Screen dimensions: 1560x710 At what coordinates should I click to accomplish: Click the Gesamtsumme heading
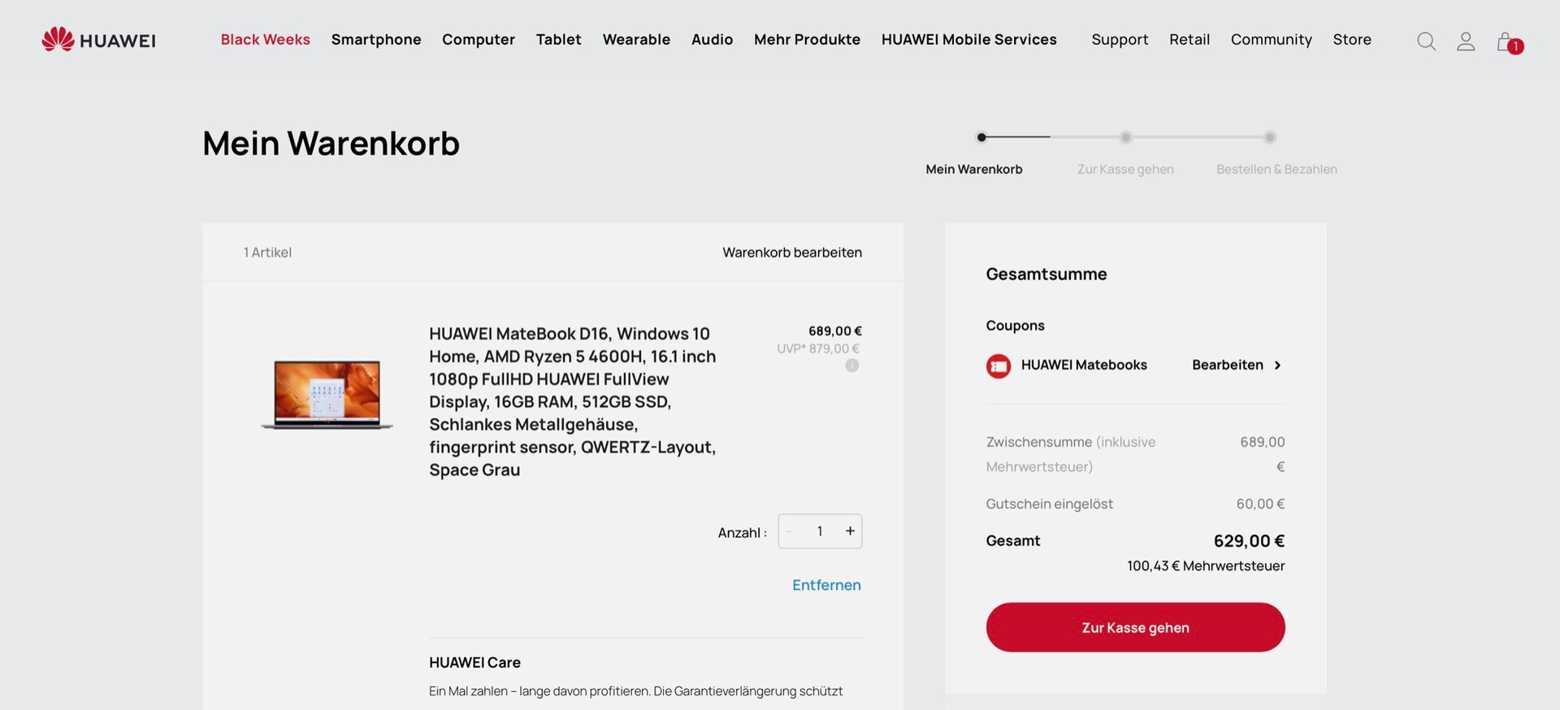tap(1046, 275)
